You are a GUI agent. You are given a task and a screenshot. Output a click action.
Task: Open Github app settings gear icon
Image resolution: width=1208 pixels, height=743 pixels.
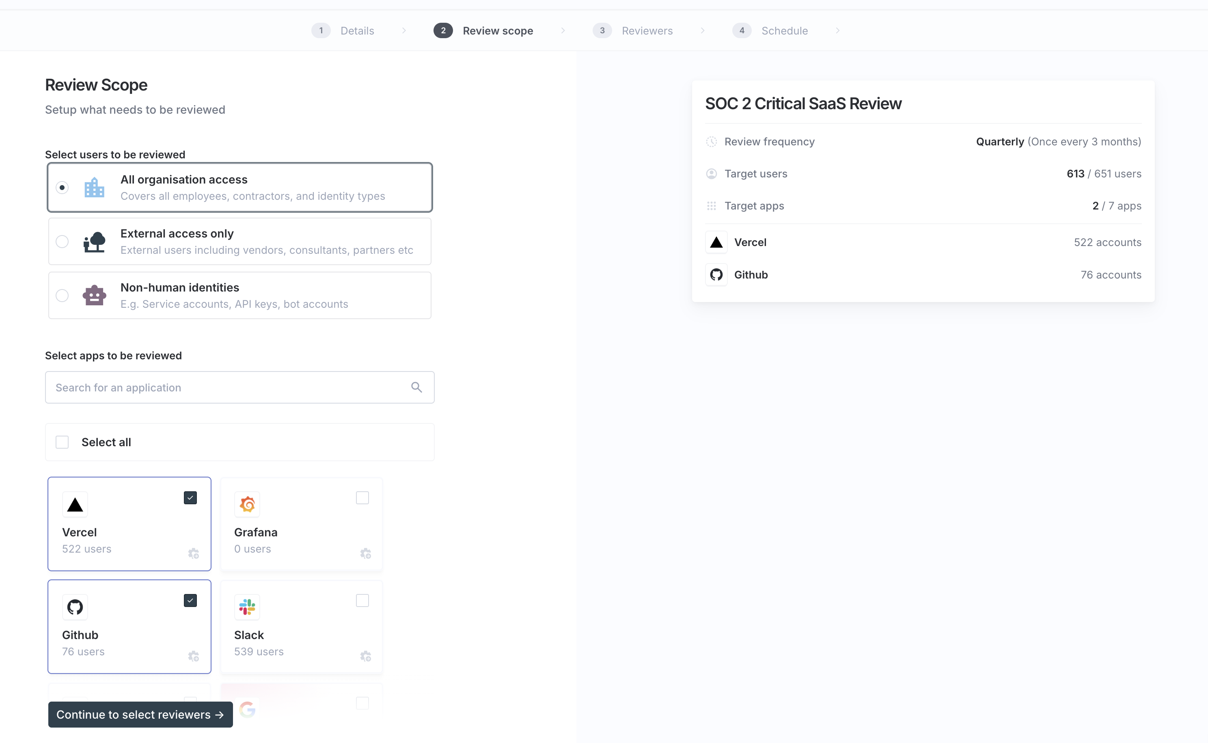pos(193,656)
